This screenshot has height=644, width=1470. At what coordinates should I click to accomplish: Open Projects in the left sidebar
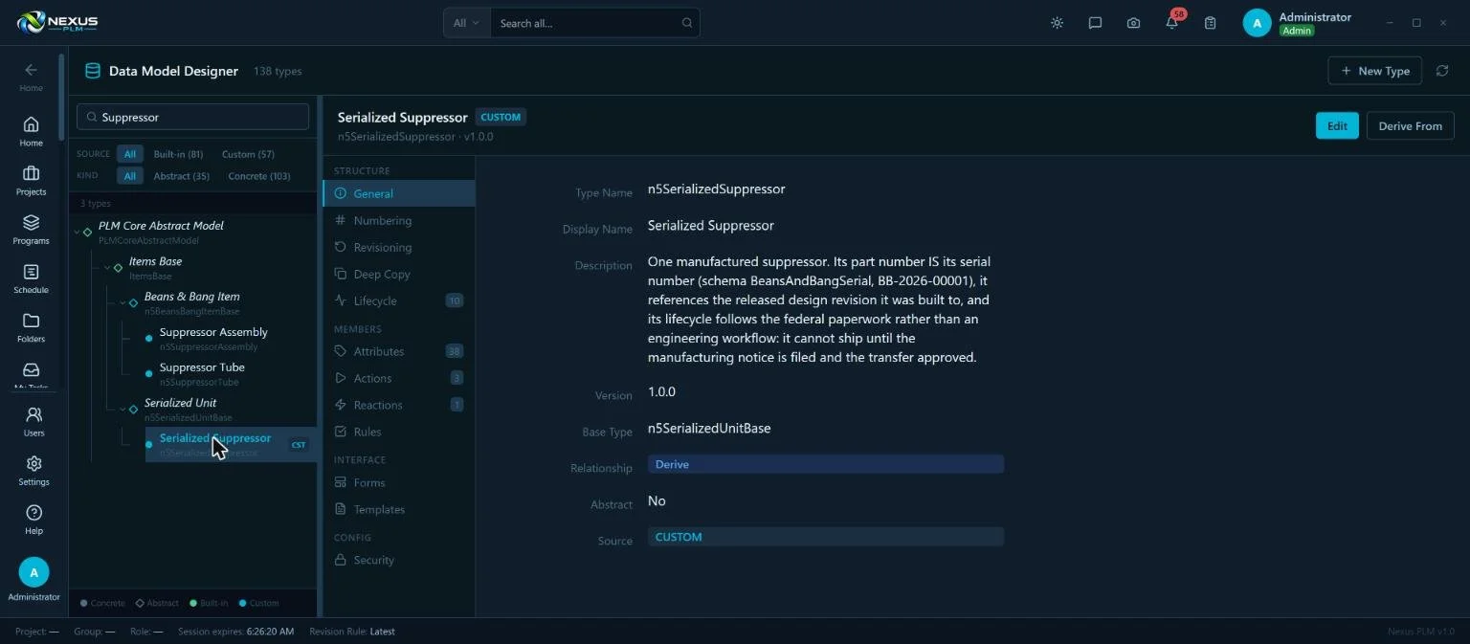click(x=31, y=180)
